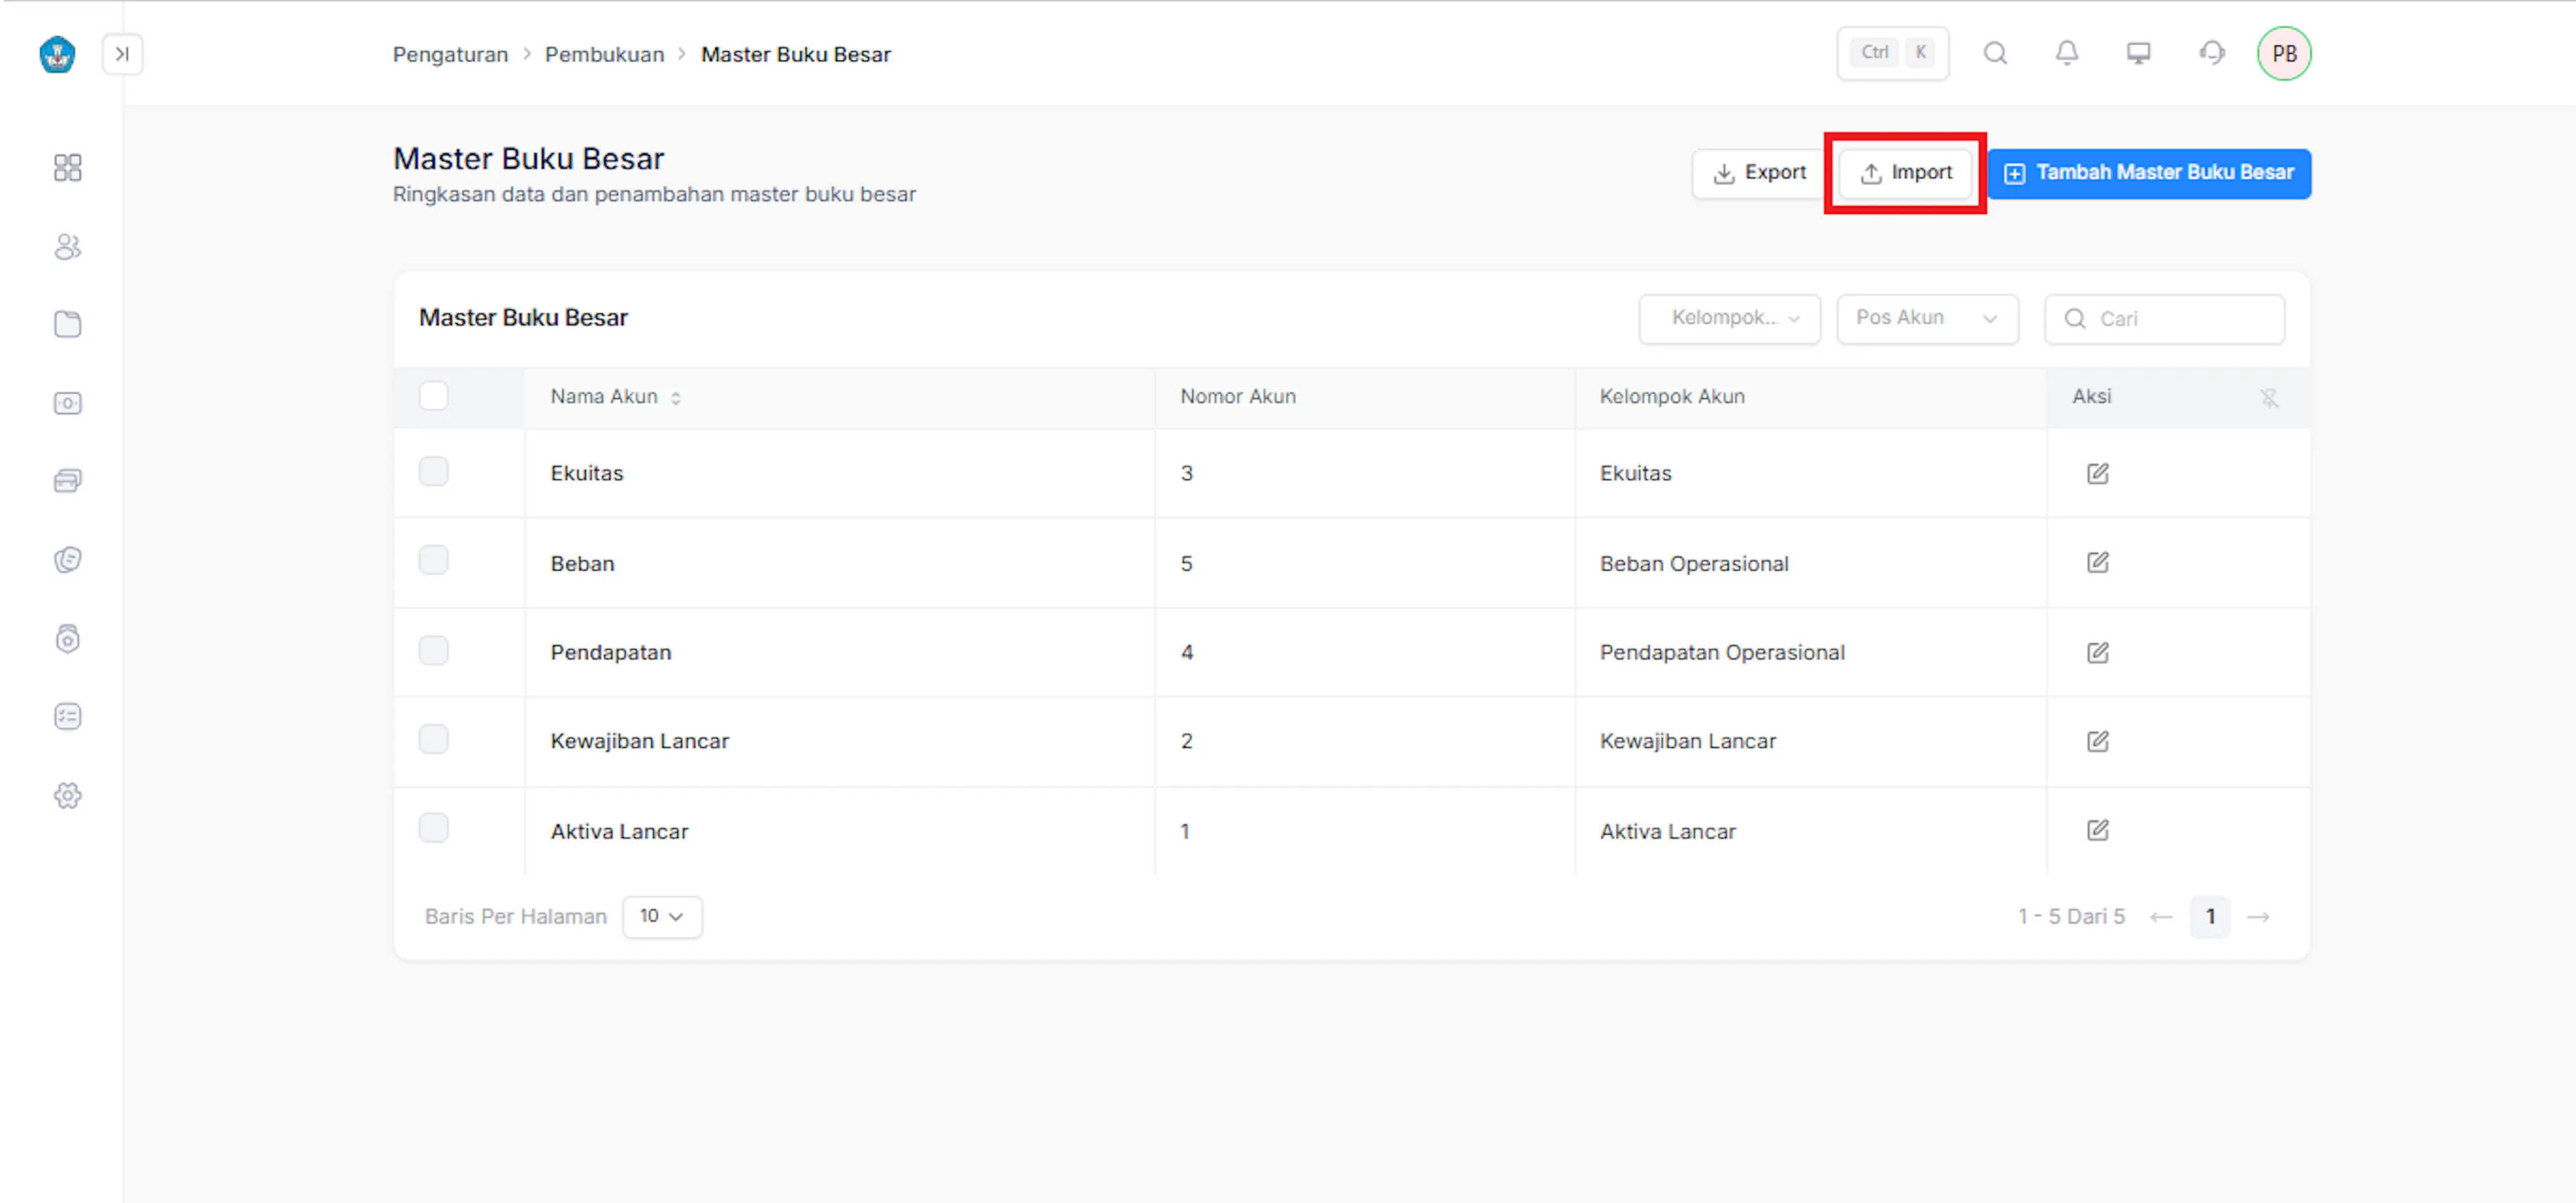Image resolution: width=2576 pixels, height=1203 pixels.
Task: Edit the Ekuitas row
Action: (2097, 473)
